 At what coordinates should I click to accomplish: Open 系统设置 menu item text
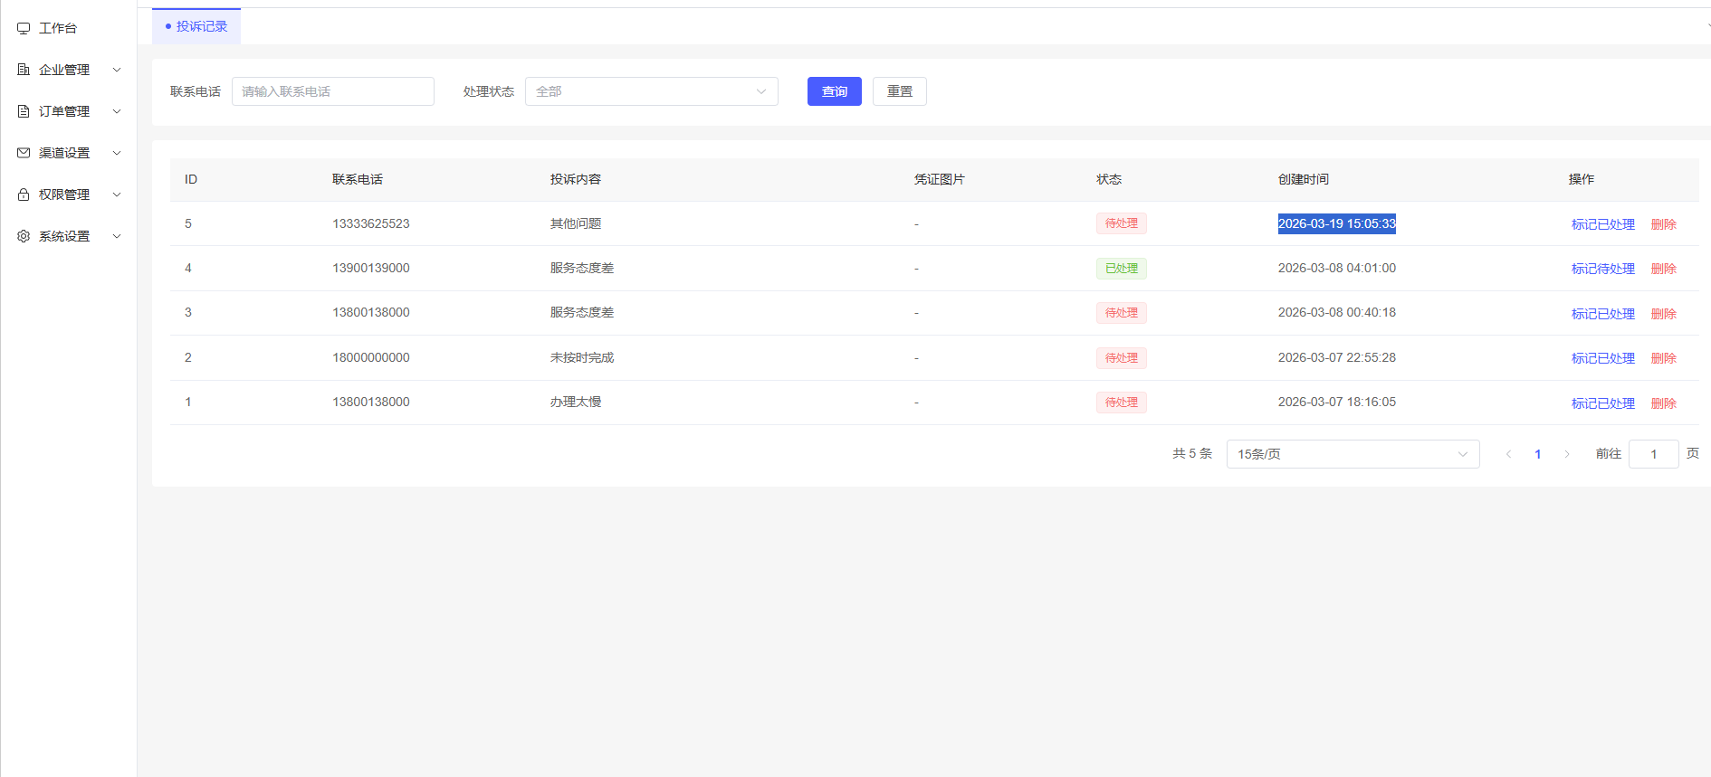[64, 236]
